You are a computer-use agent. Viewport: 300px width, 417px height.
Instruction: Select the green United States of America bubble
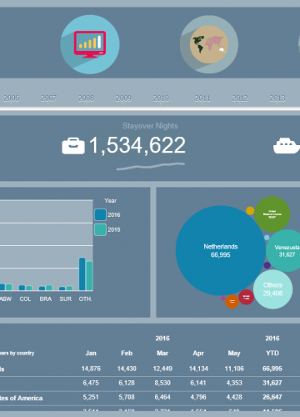coord(272,214)
